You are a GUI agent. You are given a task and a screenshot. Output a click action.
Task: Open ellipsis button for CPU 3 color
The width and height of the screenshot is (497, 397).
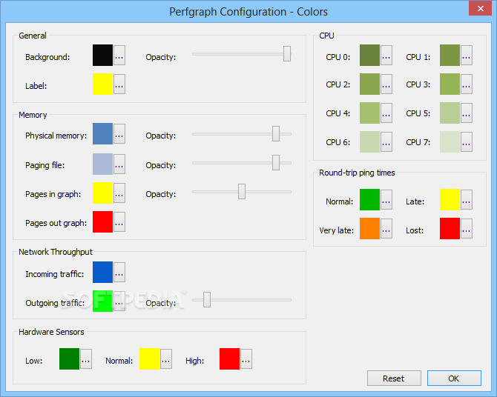click(467, 84)
